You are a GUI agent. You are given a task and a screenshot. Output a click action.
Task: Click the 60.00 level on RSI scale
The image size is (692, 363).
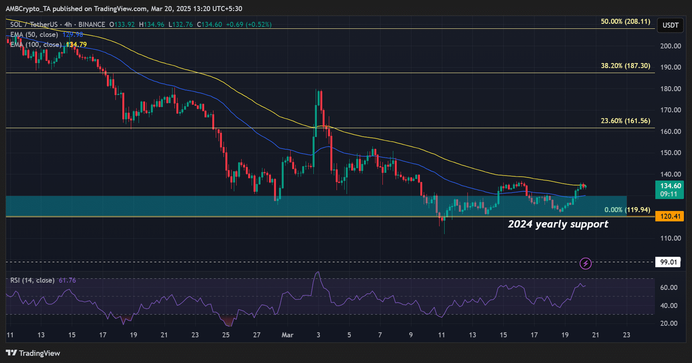(x=669, y=288)
